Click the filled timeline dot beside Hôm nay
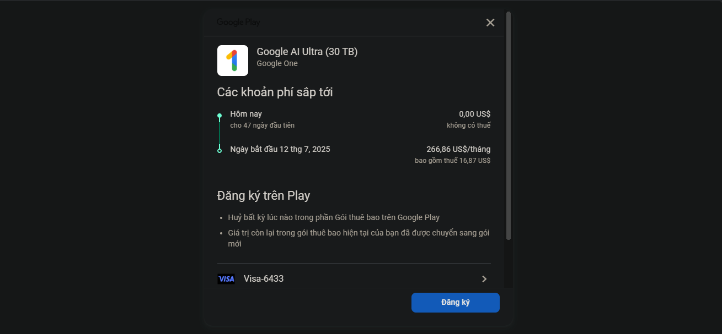Screen dimensions: 722x334 point(220,116)
